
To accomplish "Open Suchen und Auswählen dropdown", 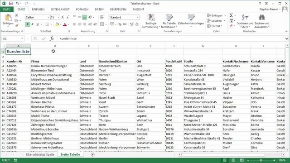I will 262,21.
